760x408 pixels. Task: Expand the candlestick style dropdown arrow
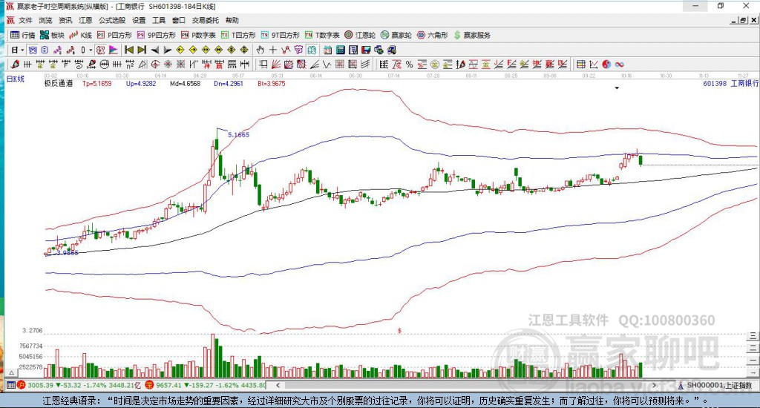(91, 50)
